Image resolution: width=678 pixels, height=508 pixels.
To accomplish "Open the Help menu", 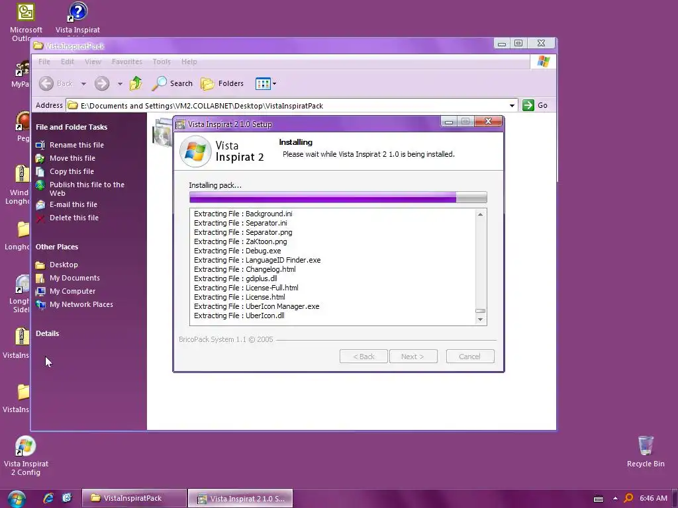I will coord(189,62).
